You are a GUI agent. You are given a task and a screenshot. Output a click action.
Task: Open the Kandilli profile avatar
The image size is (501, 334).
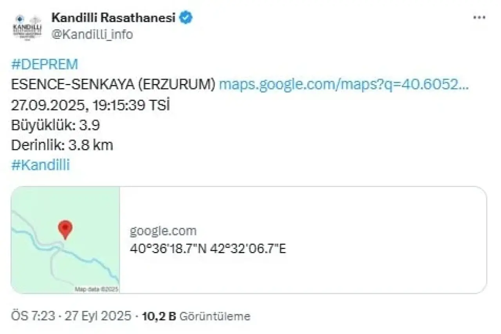[x=27, y=26]
